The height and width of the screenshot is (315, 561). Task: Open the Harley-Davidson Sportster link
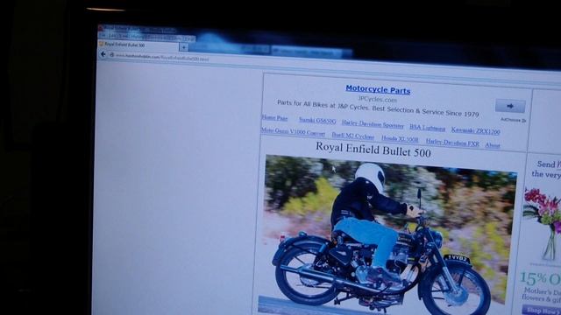tap(373, 124)
